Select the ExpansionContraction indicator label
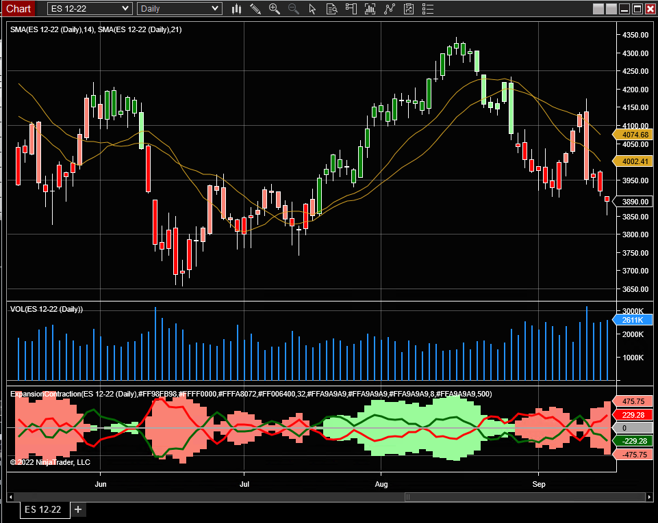Viewport: 658px width, 523px height. coord(251,394)
